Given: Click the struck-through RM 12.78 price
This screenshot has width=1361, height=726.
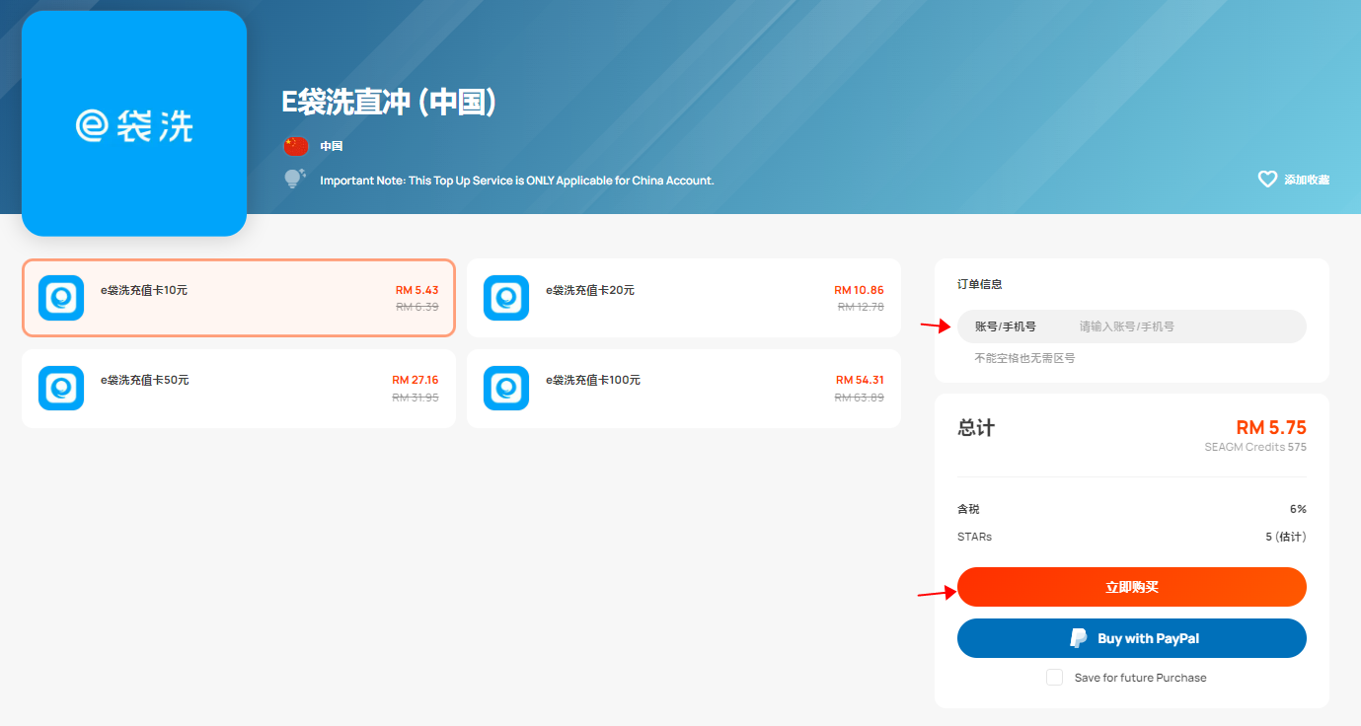Looking at the screenshot, I should pos(861,307).
